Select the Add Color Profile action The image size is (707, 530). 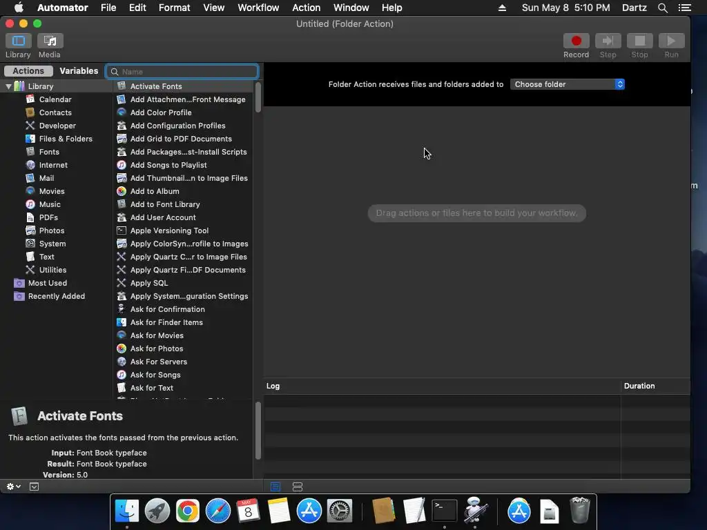[x=182, y=112]
